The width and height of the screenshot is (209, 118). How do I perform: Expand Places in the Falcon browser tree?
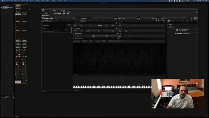coord(168,26)
